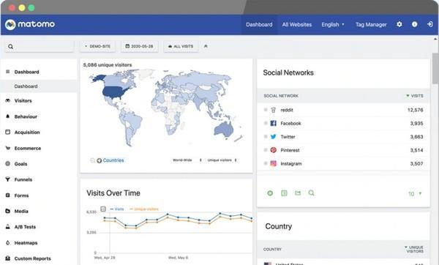Click the Facebook row label
The height and width of the screenshot is (265, 439).
tap(290, 123)
